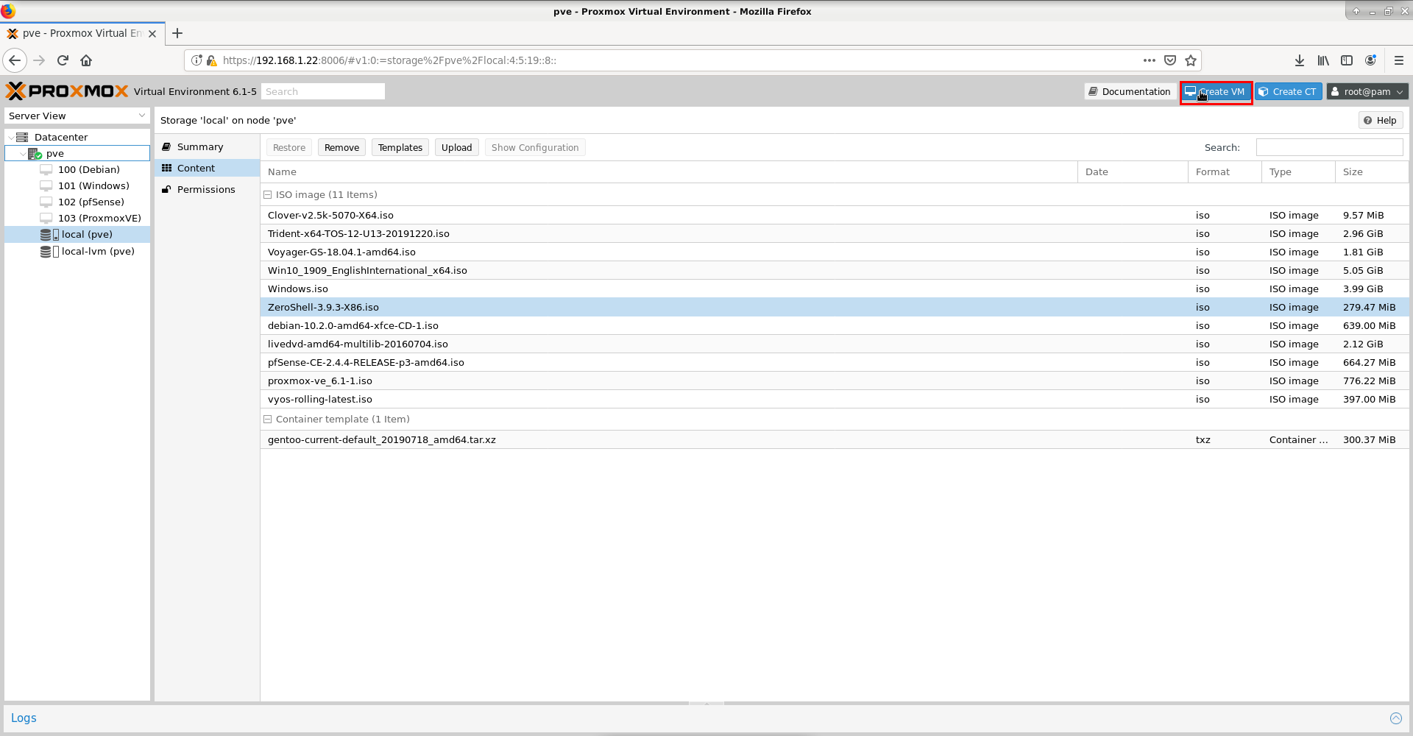
Task: Click the Restore button
Action: point(289,148)
